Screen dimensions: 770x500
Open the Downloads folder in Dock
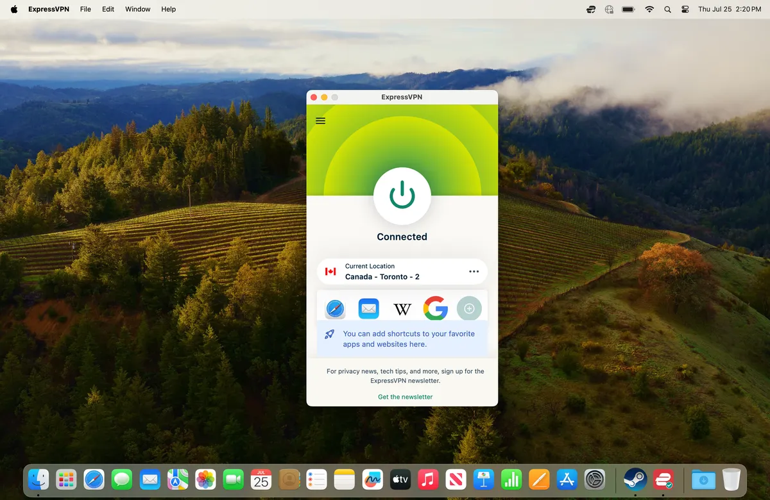coord(704,479)
